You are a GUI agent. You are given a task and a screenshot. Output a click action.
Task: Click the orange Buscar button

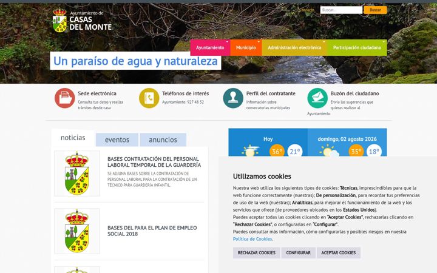click(x=375, y=10)
